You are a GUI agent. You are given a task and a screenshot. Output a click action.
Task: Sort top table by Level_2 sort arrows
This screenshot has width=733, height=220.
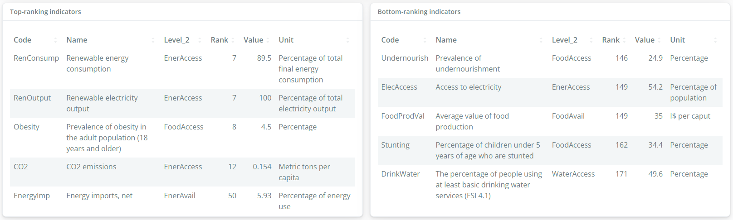coord(200,40)
